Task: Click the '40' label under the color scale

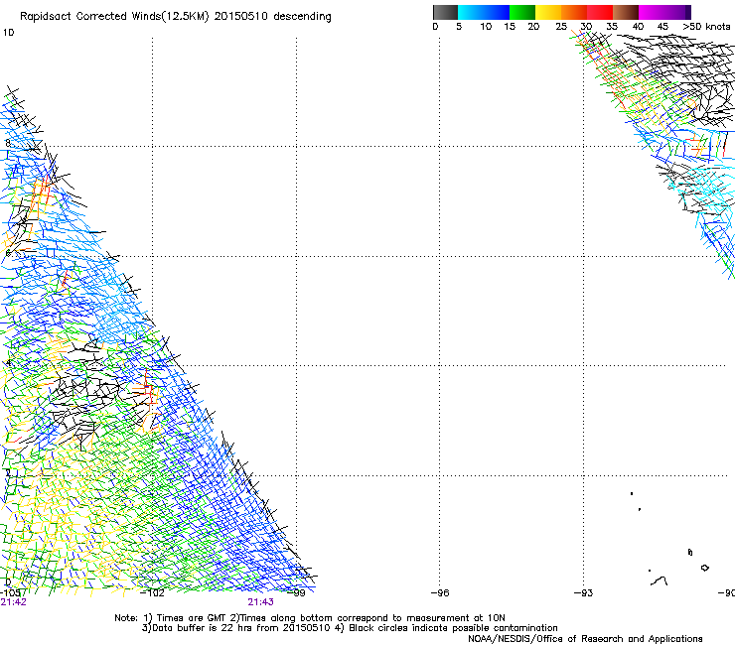Action: (x=638, y=27)
